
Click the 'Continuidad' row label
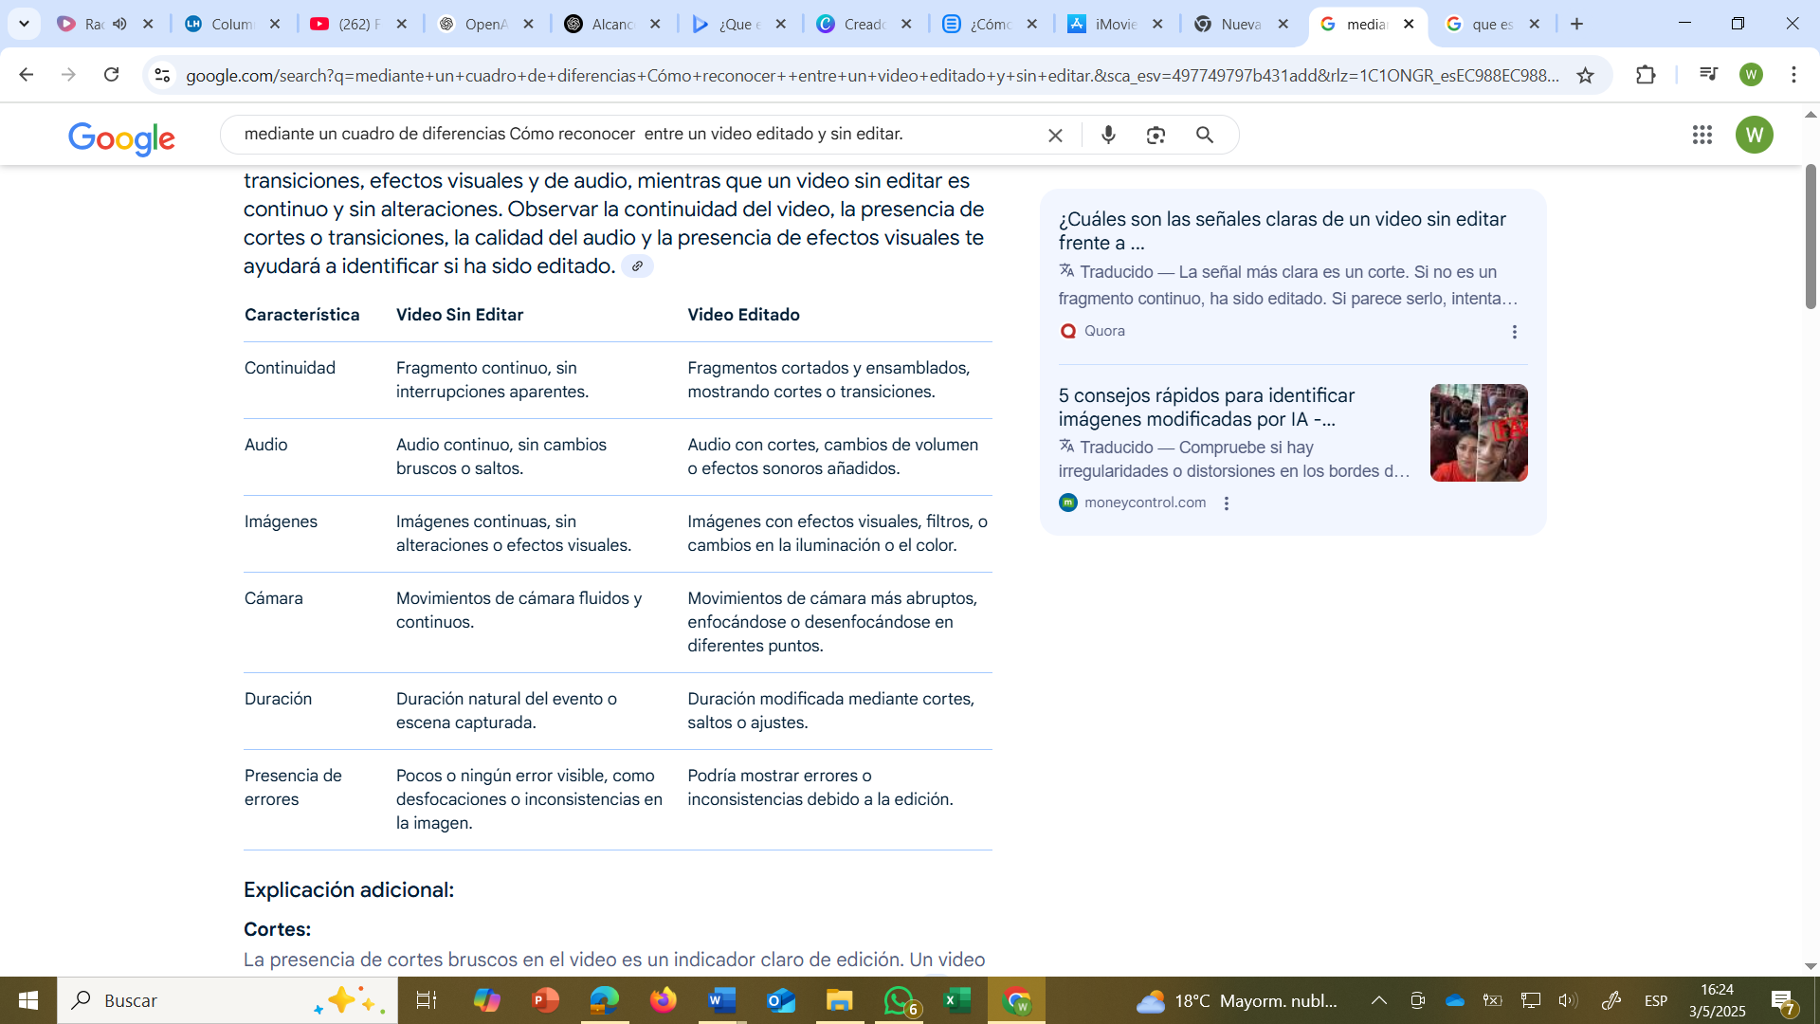pyautogui.click(x=290, y=368)
